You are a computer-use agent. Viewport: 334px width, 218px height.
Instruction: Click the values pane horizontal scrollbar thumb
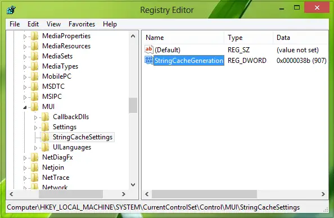(204, 194)
